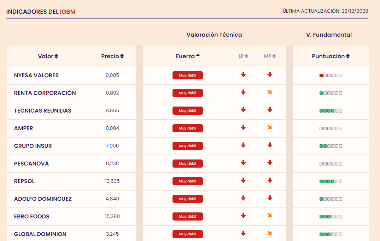Click AMPER Muy débil badge
Viewport: 380px width, 241px height.
(188, 128)
